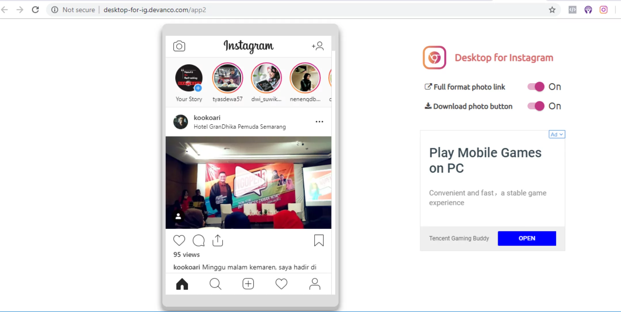The width and height of the screenshot is (621, 312).
Task: Click the 95 views count
Action: [x=186, y=255]
